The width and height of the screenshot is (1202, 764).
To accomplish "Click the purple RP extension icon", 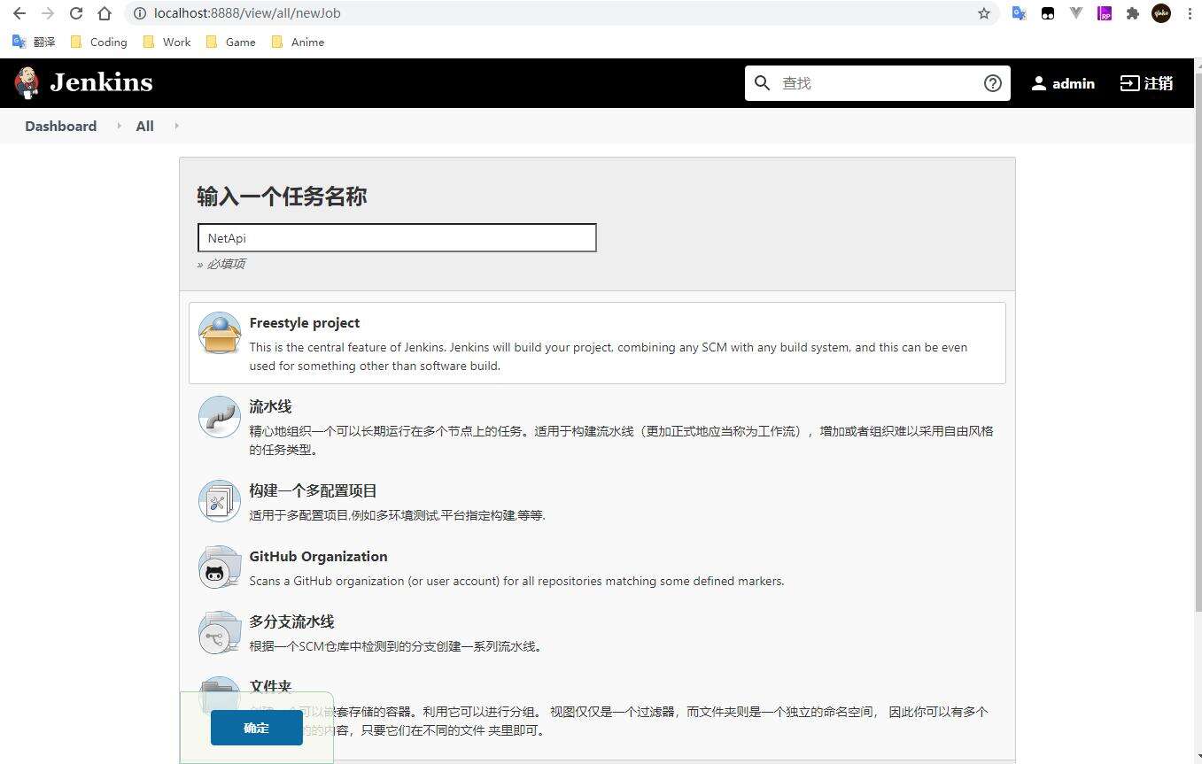I will 1105,13.
